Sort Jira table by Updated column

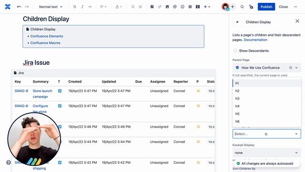click(x=109, y=82)
